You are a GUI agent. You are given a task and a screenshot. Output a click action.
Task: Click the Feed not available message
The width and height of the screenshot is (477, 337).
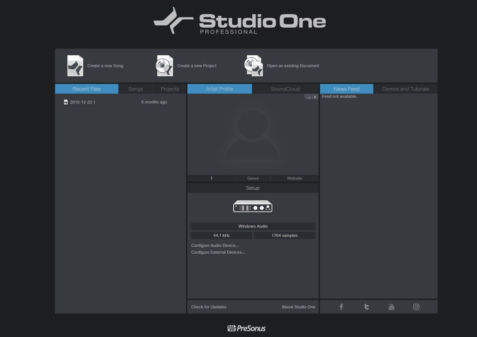click(x=339, y=96)
